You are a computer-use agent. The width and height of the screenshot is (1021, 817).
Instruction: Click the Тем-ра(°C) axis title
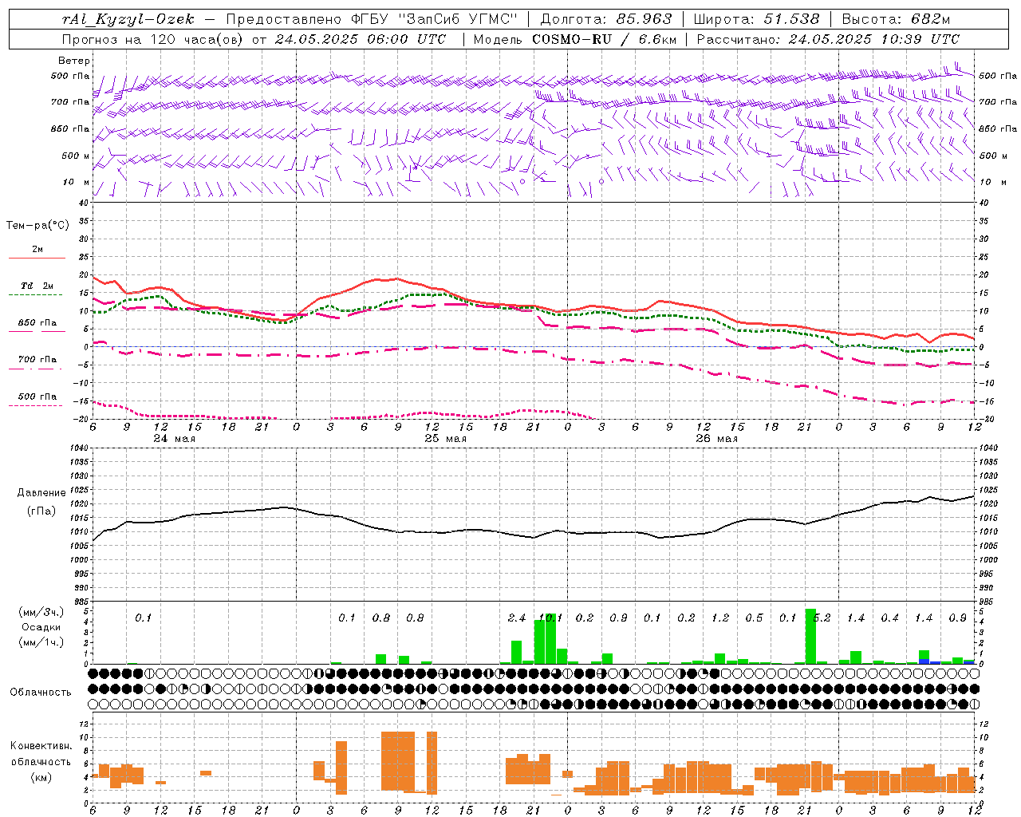coord(37,226)
